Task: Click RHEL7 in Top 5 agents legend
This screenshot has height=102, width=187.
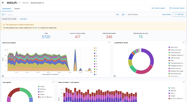Action: pyautogui.click(x=41, y=92)
